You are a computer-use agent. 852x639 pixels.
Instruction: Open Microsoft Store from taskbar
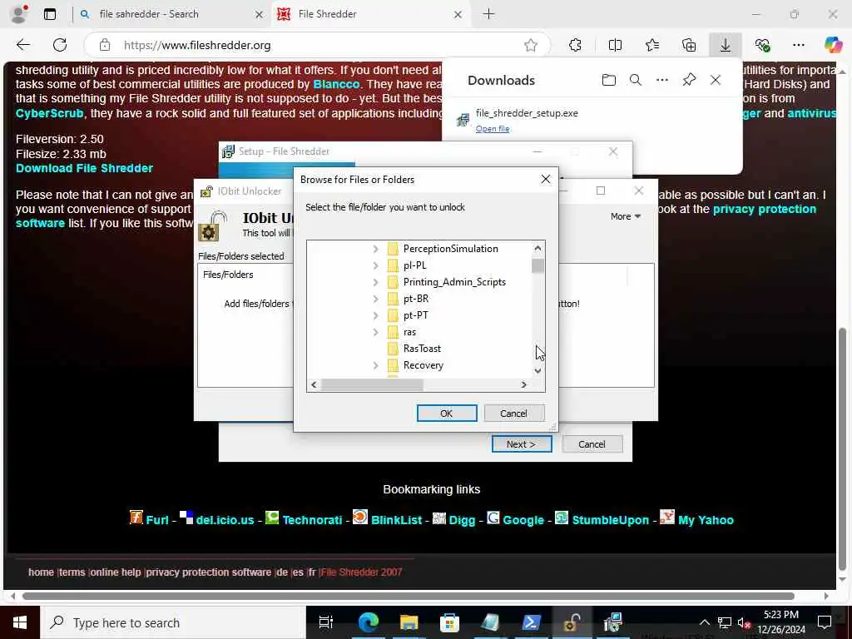click(x=449, y=622)
